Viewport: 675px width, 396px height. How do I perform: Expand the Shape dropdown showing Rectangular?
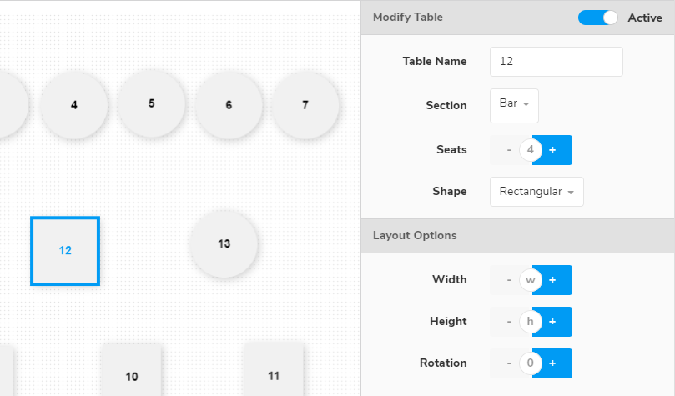[536, 192]
